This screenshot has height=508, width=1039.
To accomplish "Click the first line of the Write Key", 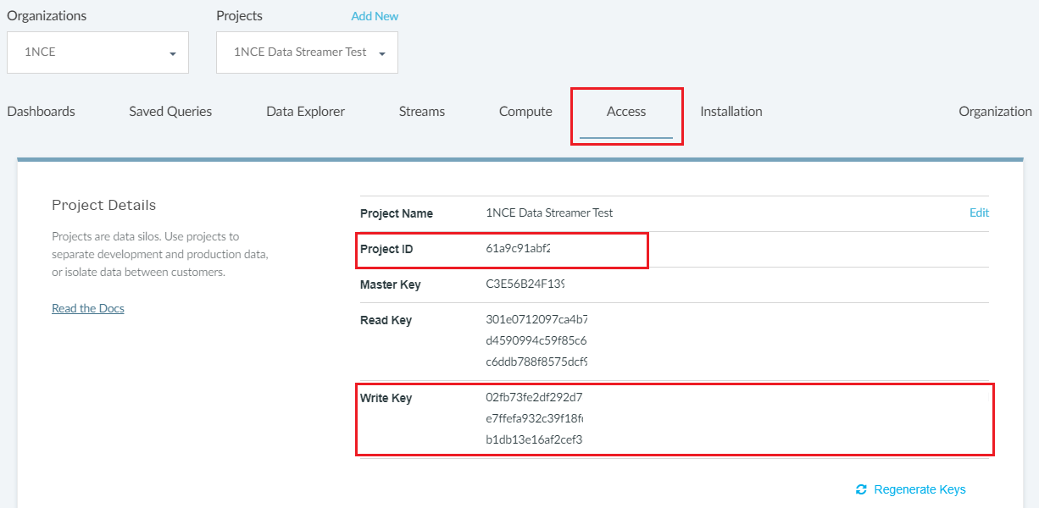I will point(534,397).
